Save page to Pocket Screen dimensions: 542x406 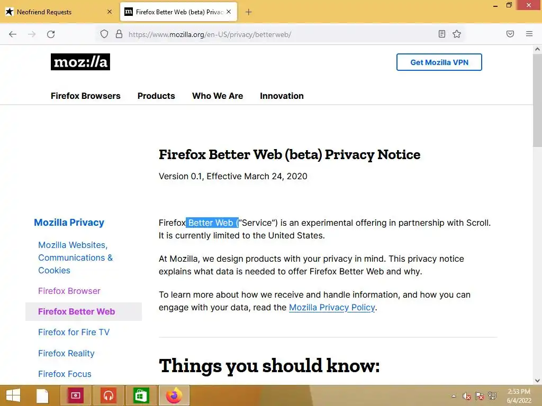pos(510,34)
